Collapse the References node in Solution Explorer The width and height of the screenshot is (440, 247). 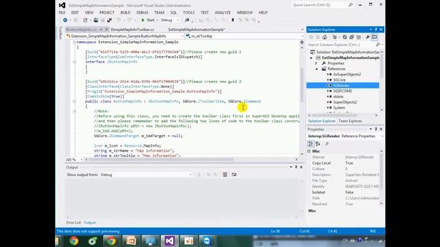316,69
